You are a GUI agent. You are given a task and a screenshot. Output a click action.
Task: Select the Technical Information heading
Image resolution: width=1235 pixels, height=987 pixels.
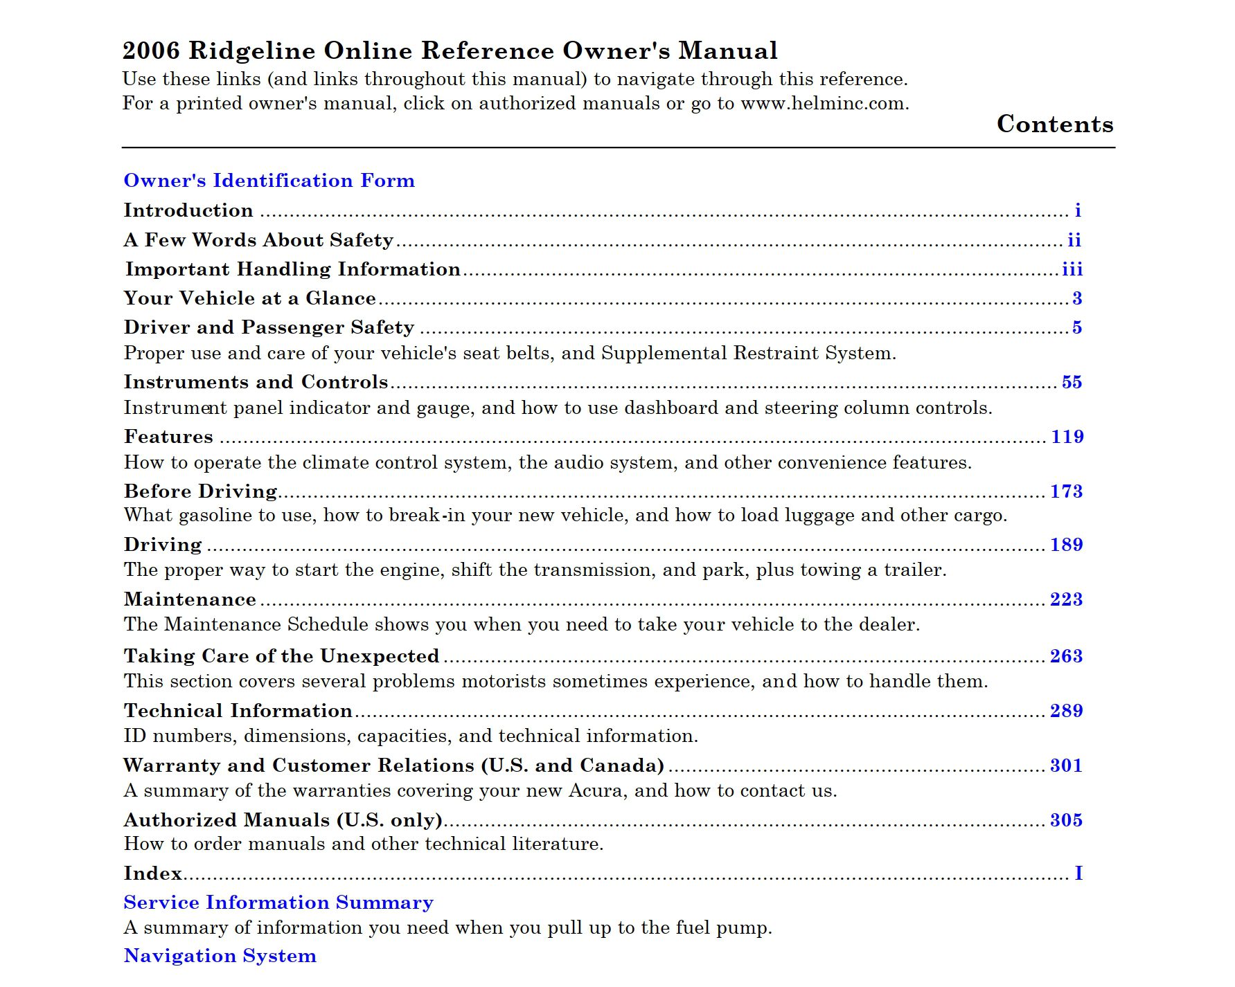pyautogui.click(x=238, y=711)
